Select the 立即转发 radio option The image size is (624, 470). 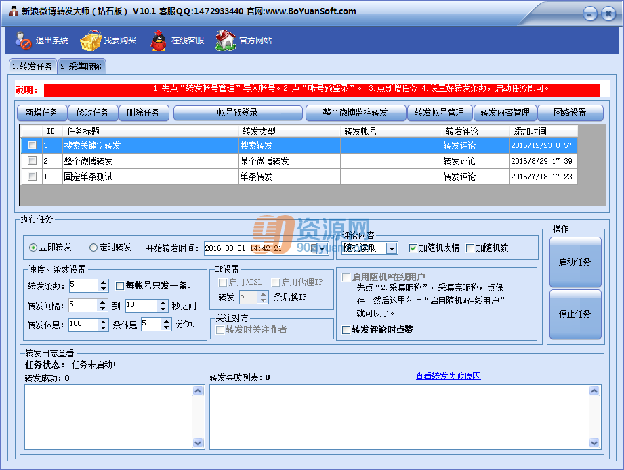[x=51, y=248]
